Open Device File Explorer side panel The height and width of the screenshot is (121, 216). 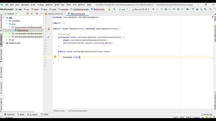pyautogui.click(x=215, y=101)
